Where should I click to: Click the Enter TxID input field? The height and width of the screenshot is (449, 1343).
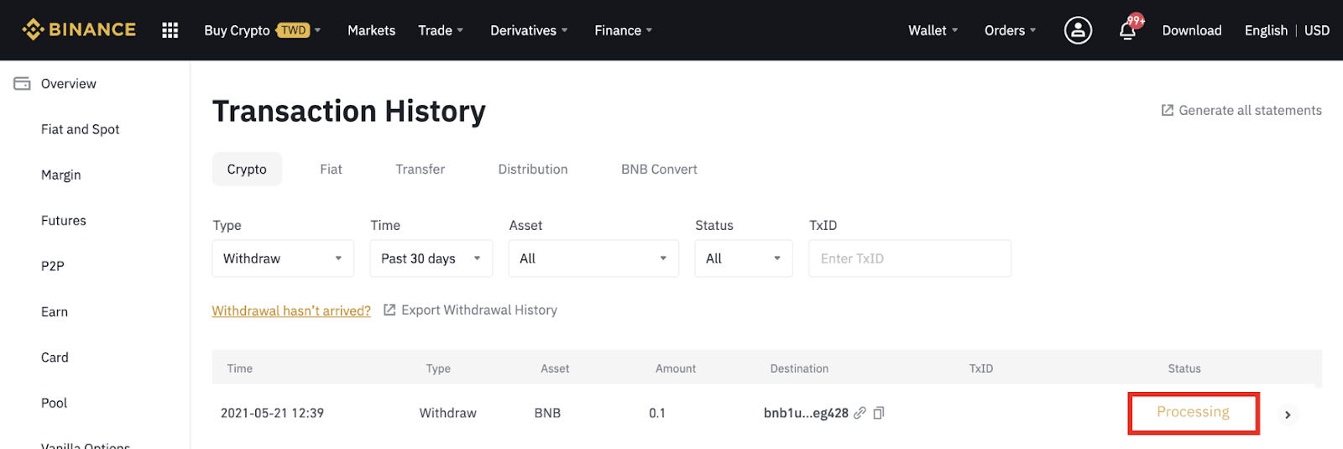pyautogui.click(x=909, y=258)
